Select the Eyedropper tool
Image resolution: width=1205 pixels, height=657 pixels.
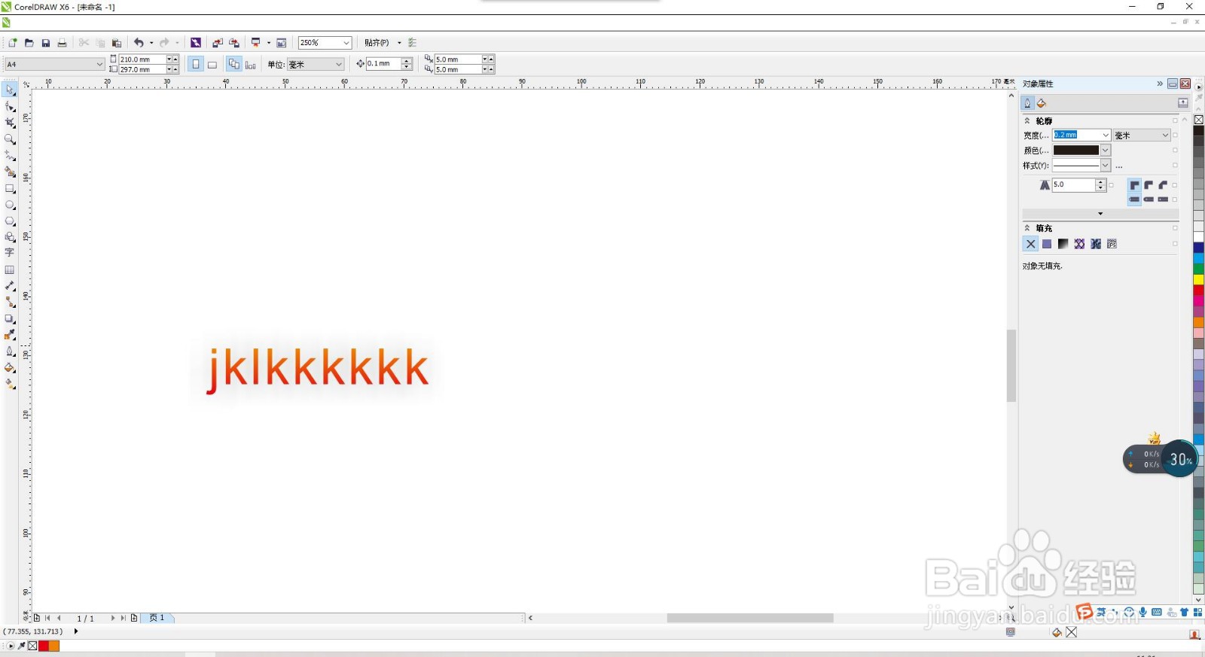click(x=10, y=335)
